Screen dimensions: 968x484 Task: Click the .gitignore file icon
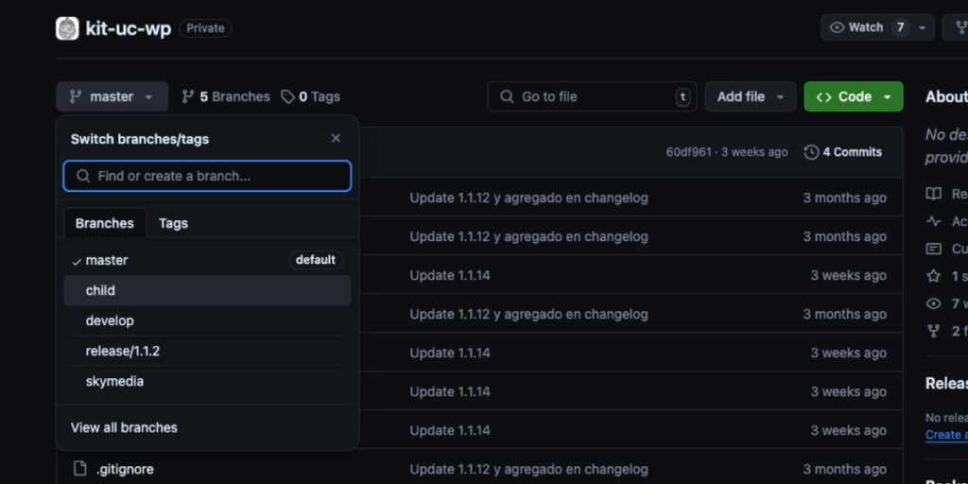point(80,469)
